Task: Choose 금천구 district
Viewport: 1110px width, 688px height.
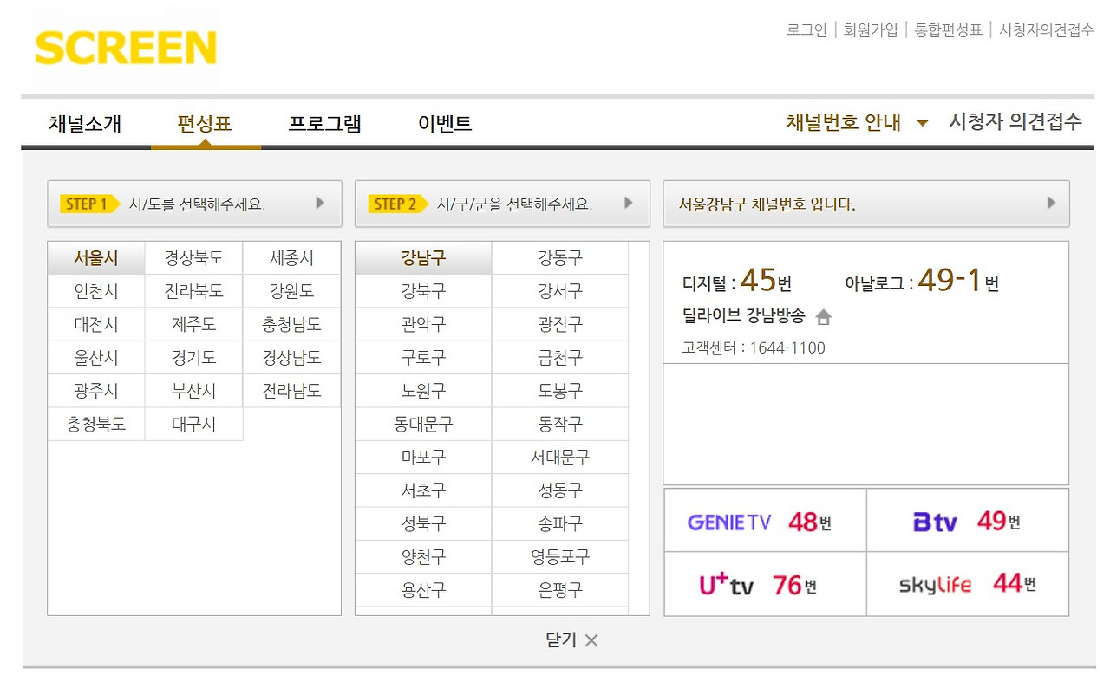Action: (560, 358)
